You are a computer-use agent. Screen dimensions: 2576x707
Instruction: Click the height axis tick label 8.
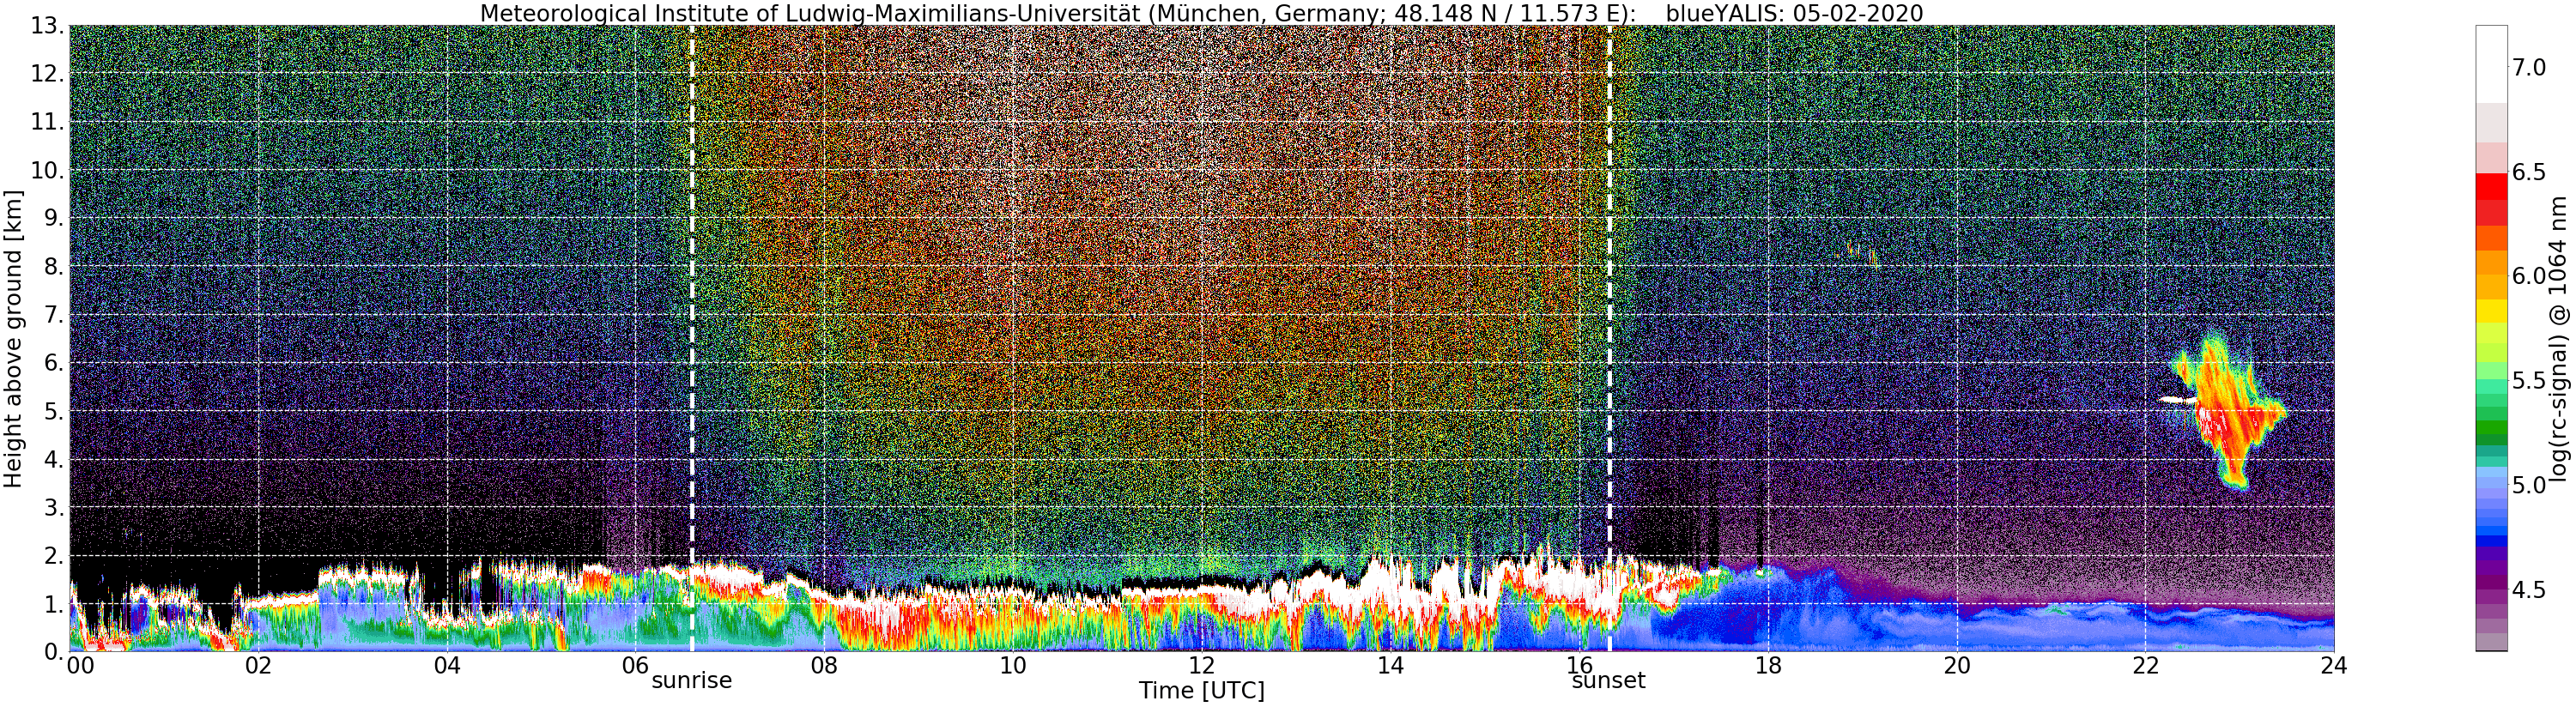click(x=55, y=267)
